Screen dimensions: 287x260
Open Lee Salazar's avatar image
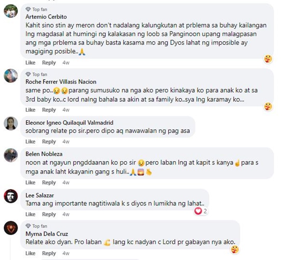coord(11,196)
